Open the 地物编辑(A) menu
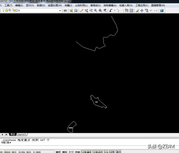This screenshot has height=153, width=179. pos(110,5)
